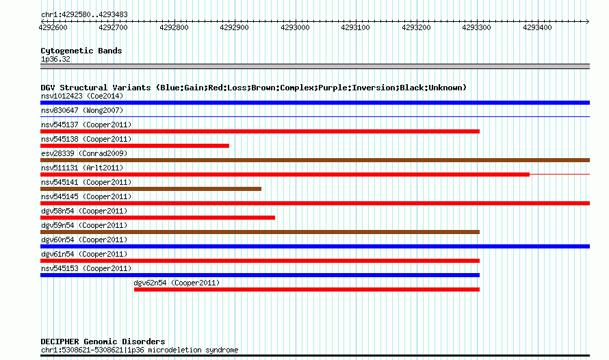Click the brown esv28339 complex bar

point(315,160)
